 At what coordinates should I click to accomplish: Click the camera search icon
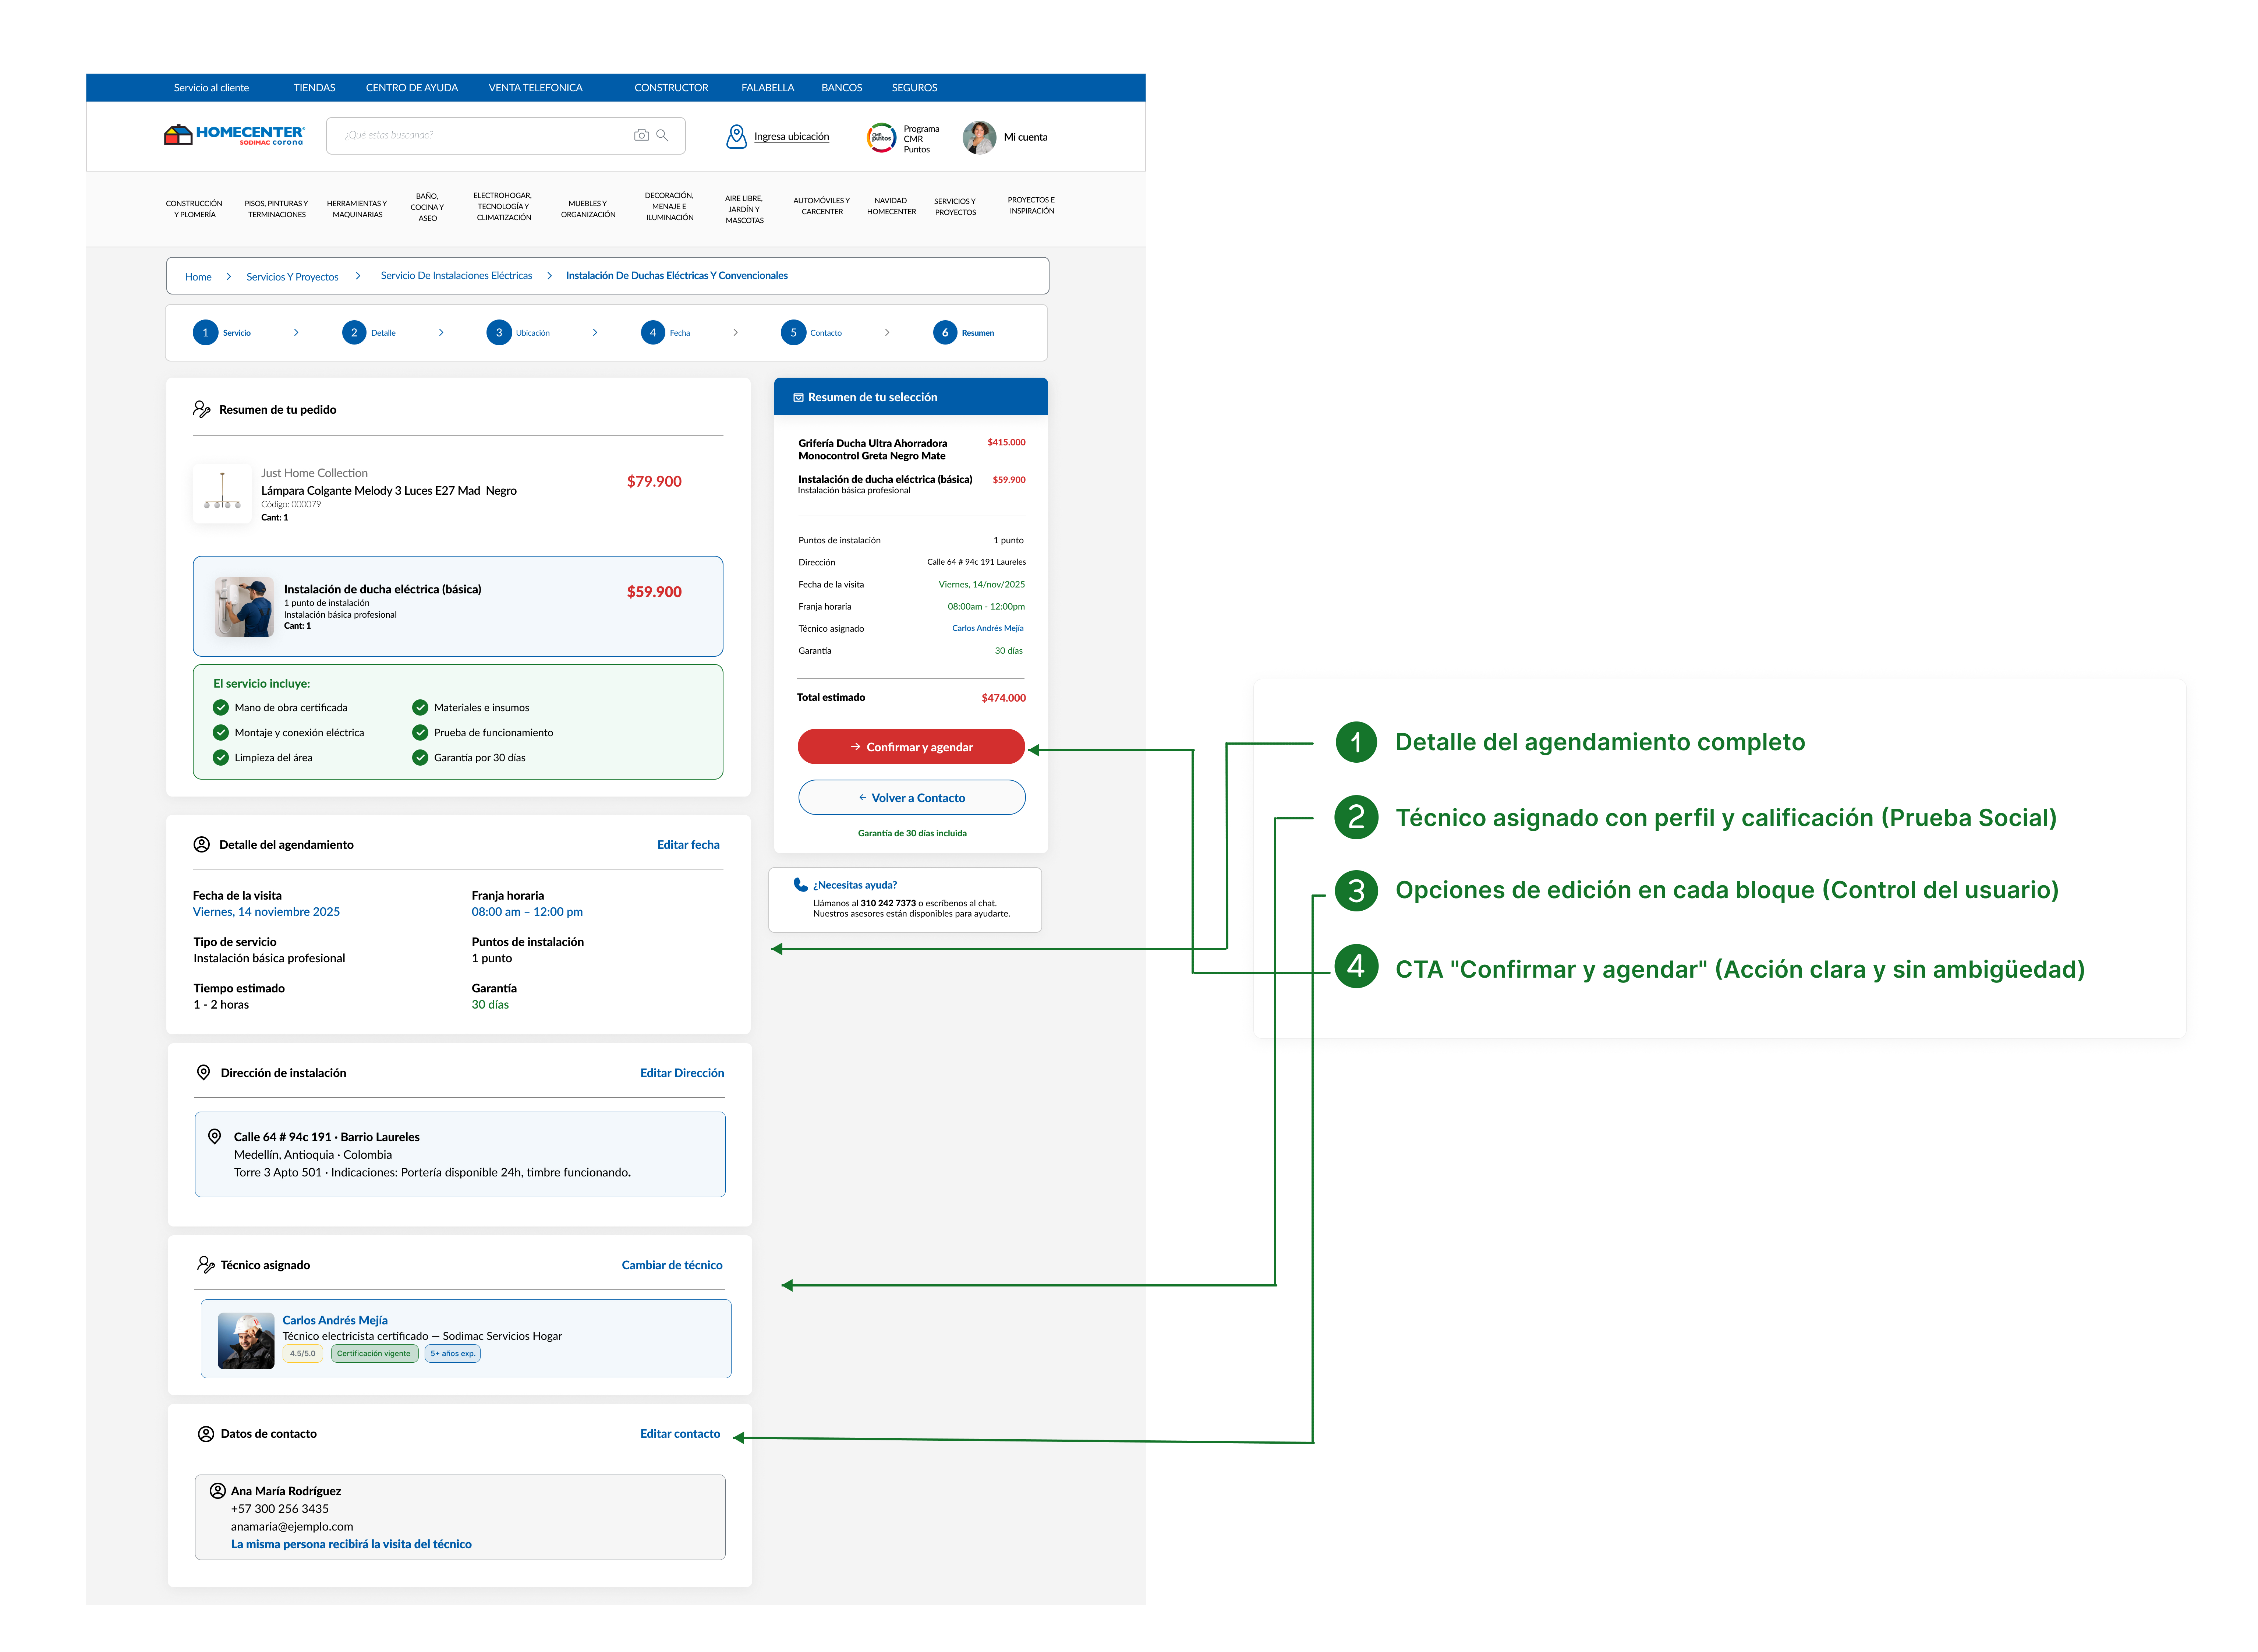(642, 135)
